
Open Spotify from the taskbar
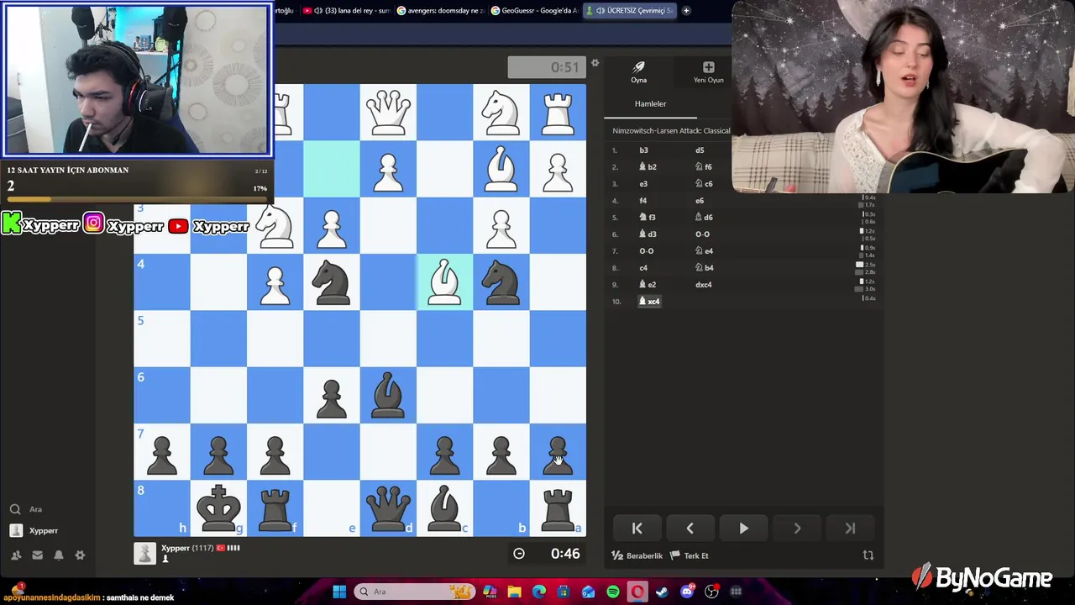(x=613, y=592)
